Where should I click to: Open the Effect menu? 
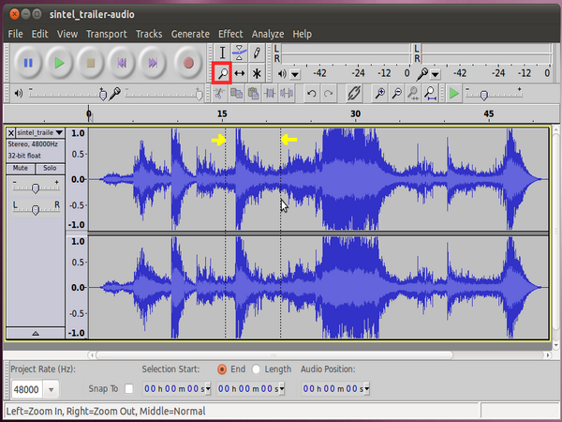coord(230,34)
